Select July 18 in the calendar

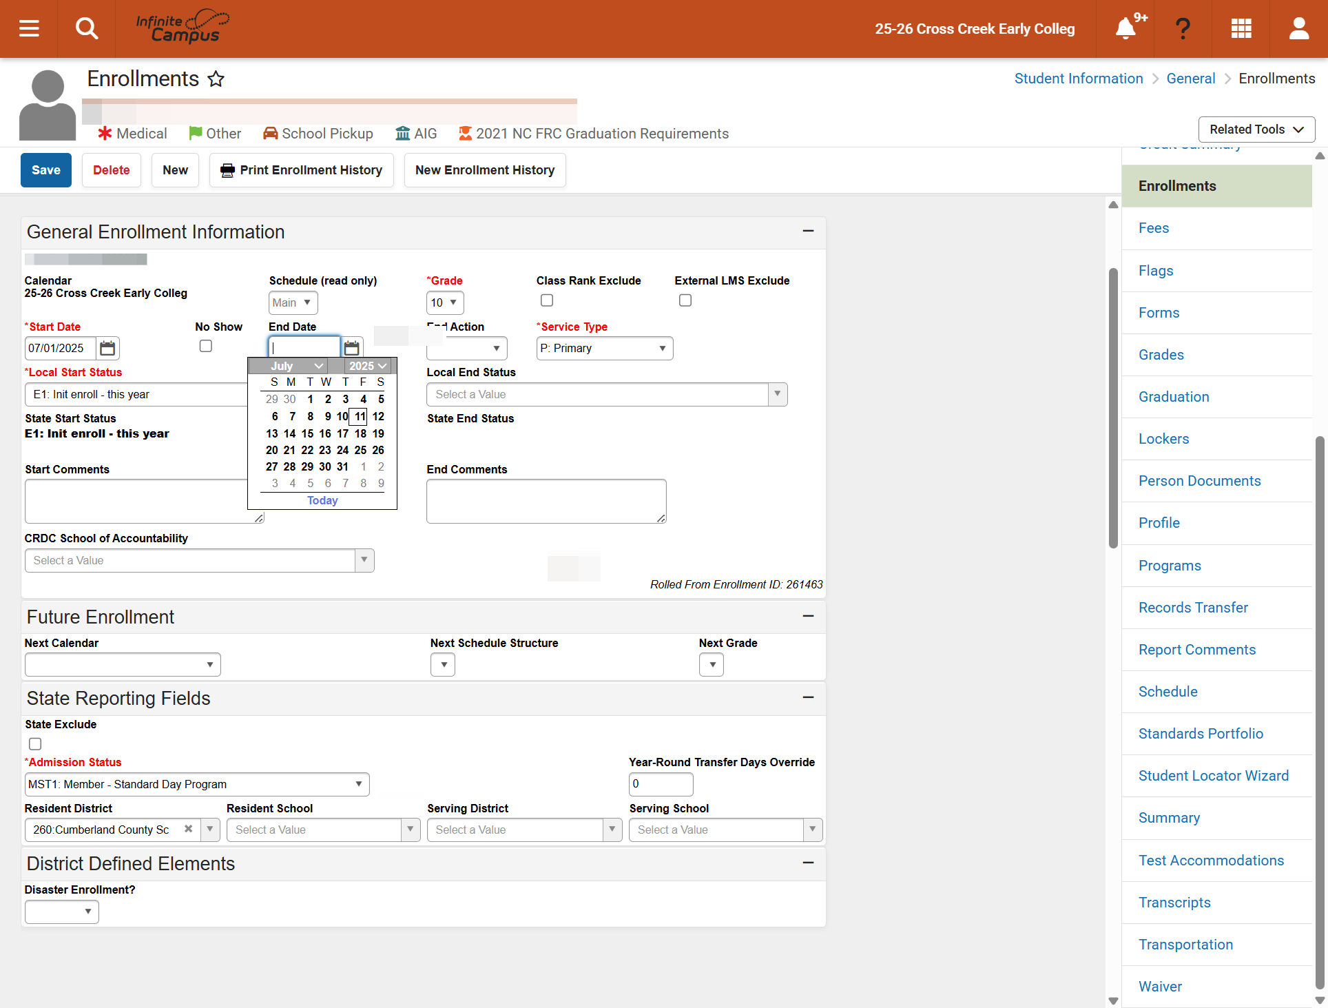click(360, 433)
